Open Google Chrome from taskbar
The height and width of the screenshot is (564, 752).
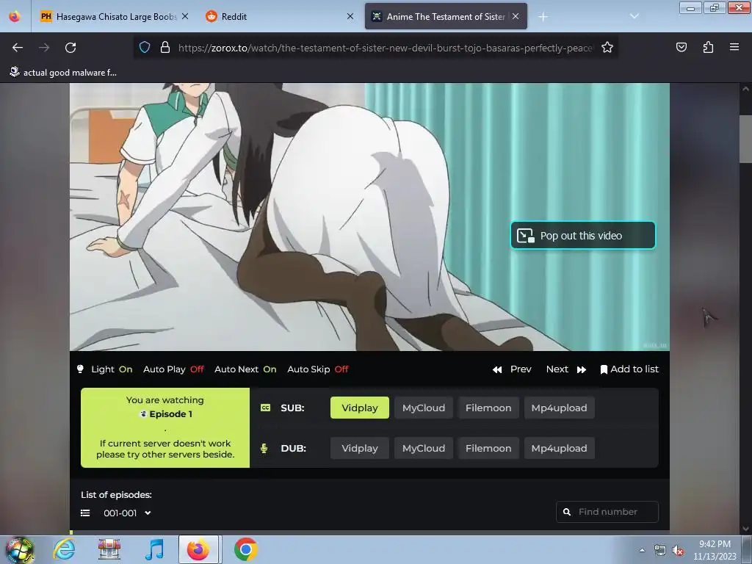coord(245,549)
